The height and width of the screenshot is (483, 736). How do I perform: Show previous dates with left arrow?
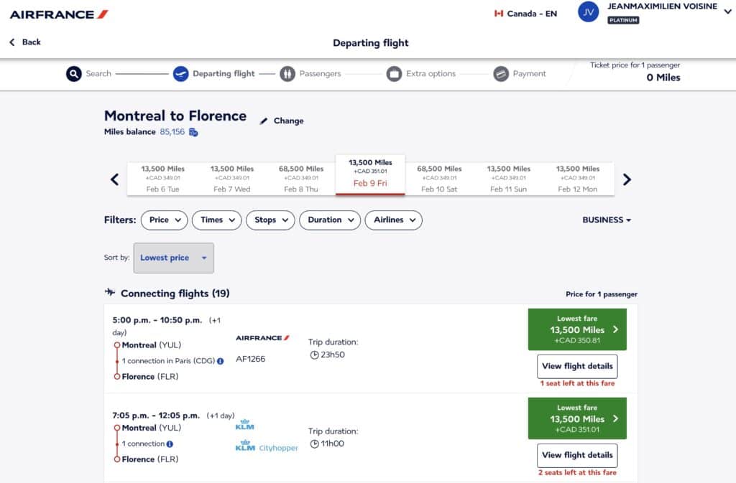click(x=115, y=179)
